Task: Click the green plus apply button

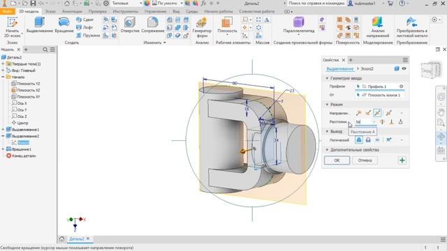Action: click(x=402, y=160)
